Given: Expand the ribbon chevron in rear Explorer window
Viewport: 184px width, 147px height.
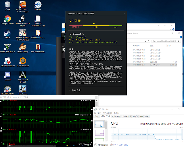Looking at the screenshot, I should [x=170, y=29].
